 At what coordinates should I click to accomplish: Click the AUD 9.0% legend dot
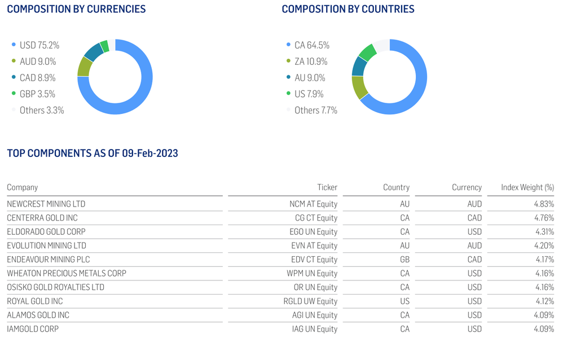pyautogui.click(x=14, y=62)
